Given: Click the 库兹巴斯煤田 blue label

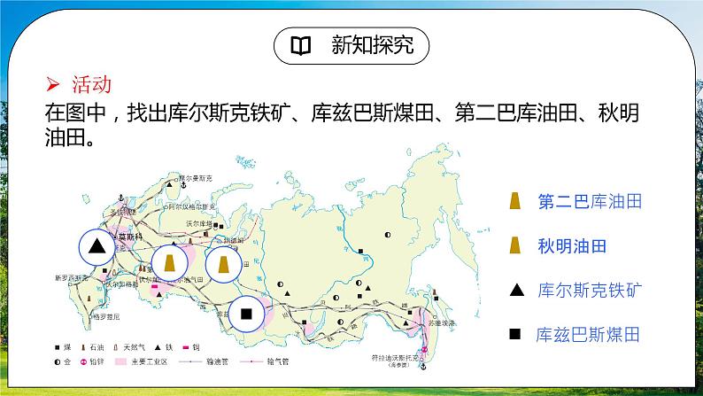Looking at the screenshot, I should 588,335.
